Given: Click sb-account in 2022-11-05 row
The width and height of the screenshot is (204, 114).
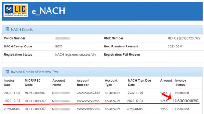Looking at the screenshot, I should [x=112, y=93].
